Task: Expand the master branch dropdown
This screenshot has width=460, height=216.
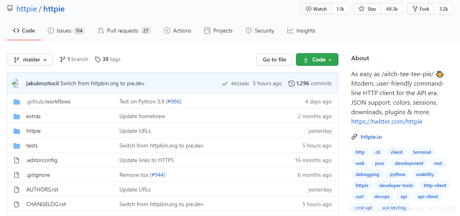Action: pyautogui.click(x=30, y=59)
